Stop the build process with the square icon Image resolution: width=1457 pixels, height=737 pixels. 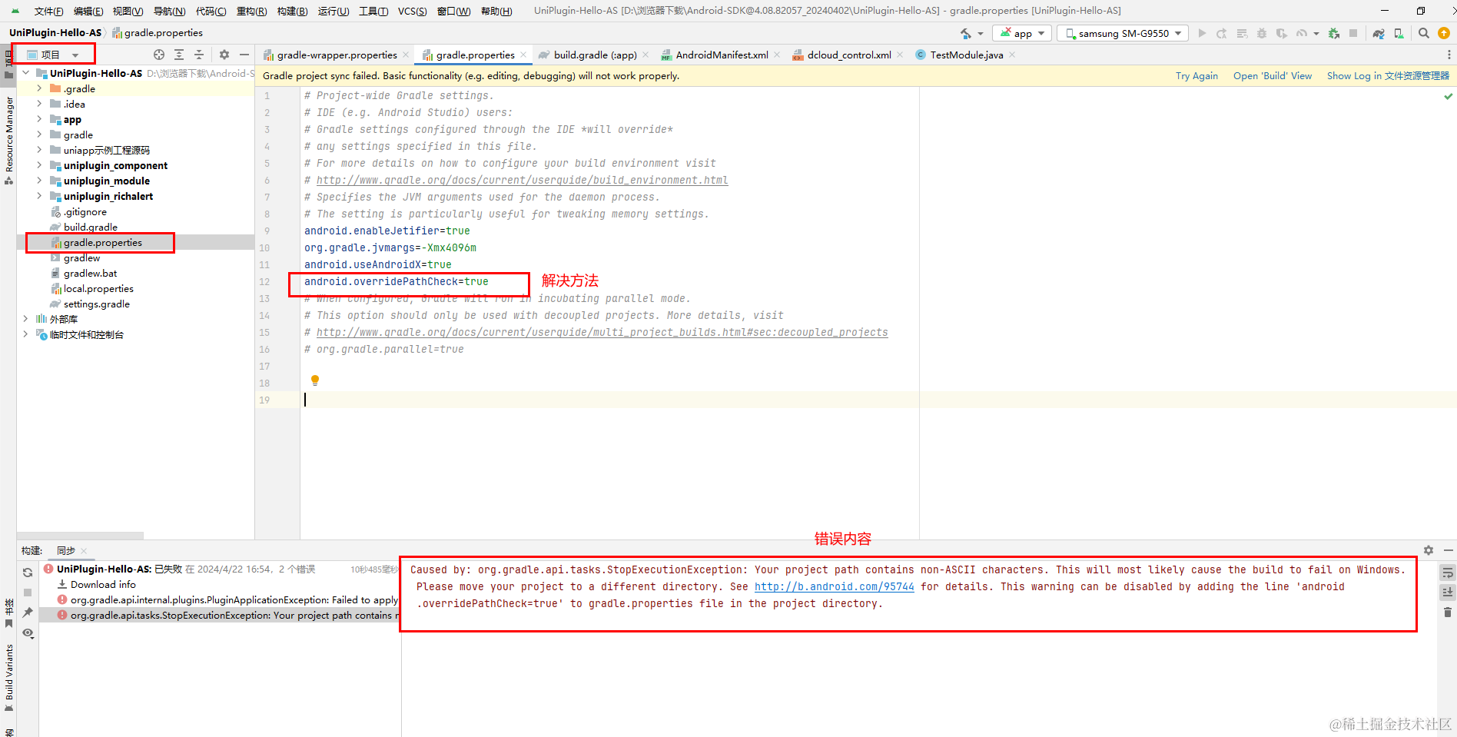[28, 592]
